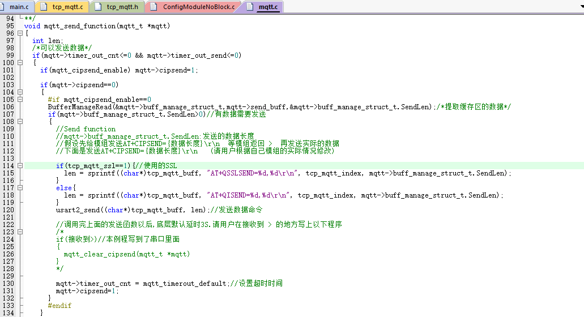Switch to the main.c tab
The height and width of the screenshot is (317, 584).
[19, 7]
